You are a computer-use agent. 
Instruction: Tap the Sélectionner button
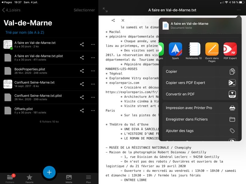click(x=84, y=10)
